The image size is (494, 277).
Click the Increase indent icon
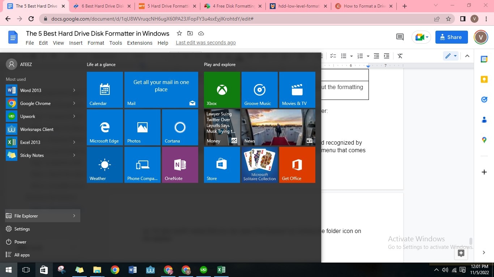(387, 56)
